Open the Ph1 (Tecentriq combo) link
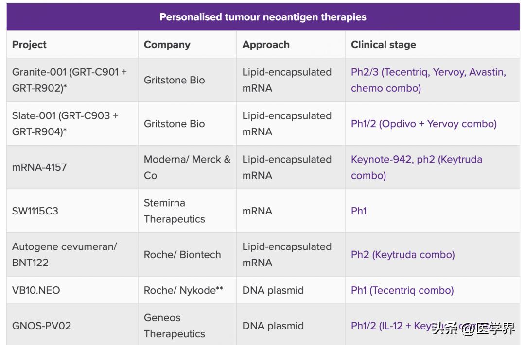Viewport: 525px width, 345px height. tap(402, 290)
